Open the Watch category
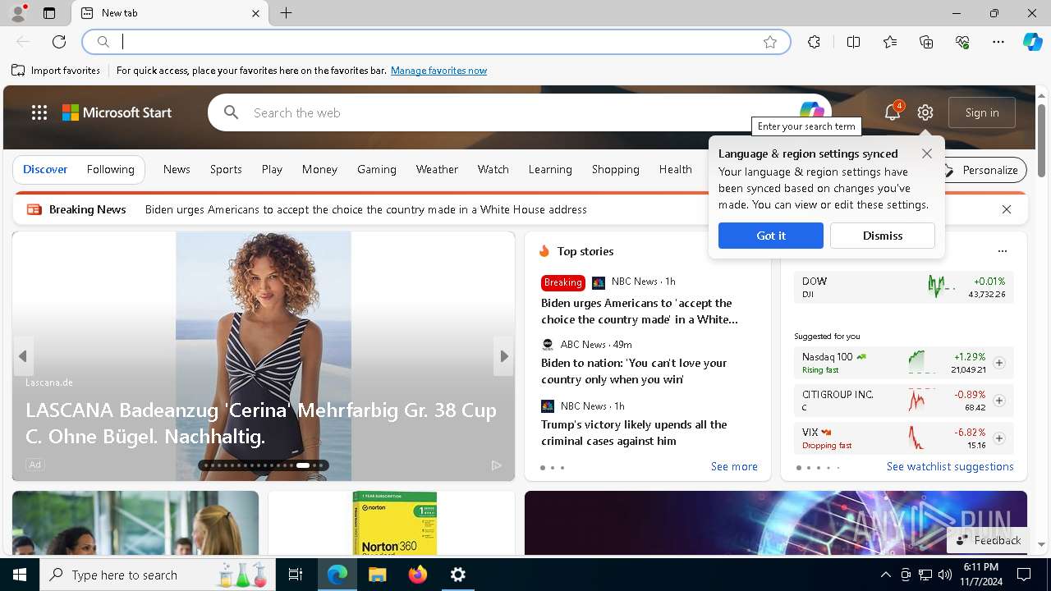This screenshot has height=591, width=1051. (493, 169)
